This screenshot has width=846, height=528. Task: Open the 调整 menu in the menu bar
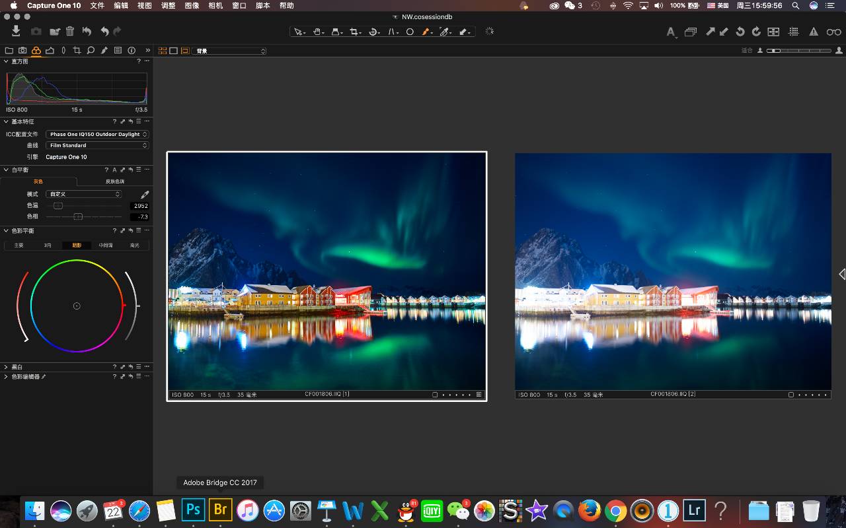click(168, 5)
